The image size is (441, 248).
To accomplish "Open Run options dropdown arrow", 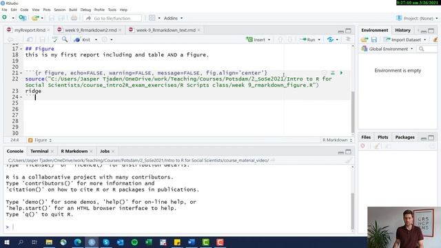I will [319, 40].
